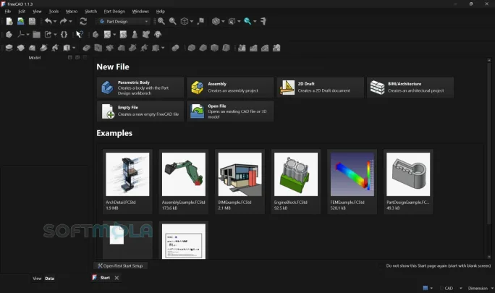Create a BIM/Architecture project
Image resolution: width=495 pixels, height=293 pixels.
point(410,88)
